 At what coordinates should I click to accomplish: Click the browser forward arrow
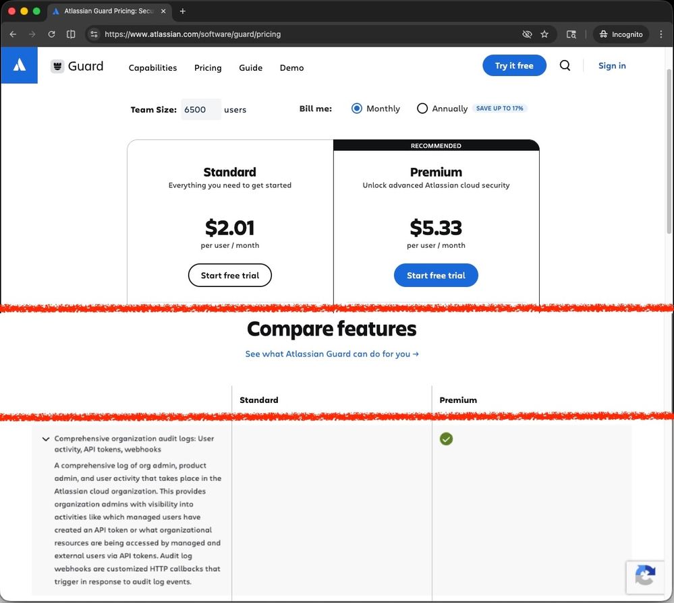click(x=32, y=34)
